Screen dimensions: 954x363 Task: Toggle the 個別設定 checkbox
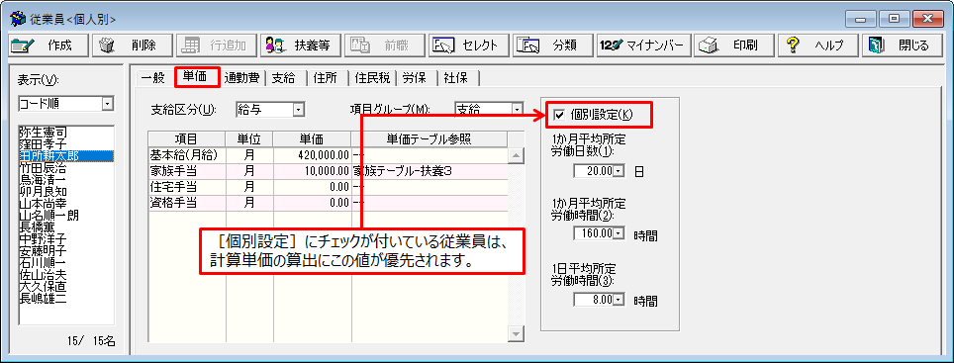point(559,115)
